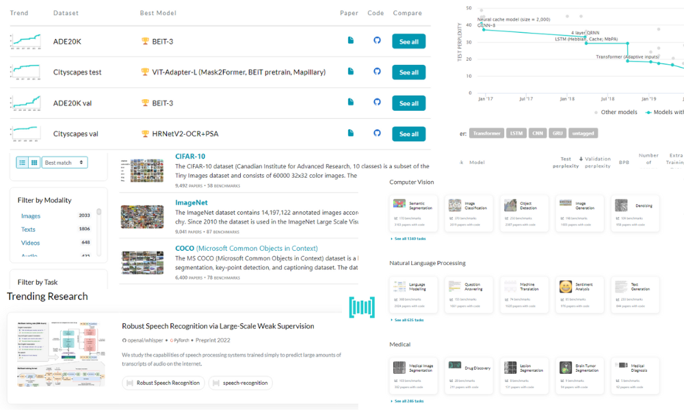Open the paper icon for Cityscapes val row

tap(351, 133)
